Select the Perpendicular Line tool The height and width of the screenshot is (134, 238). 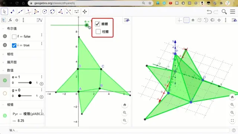click(x=28, y=12)
